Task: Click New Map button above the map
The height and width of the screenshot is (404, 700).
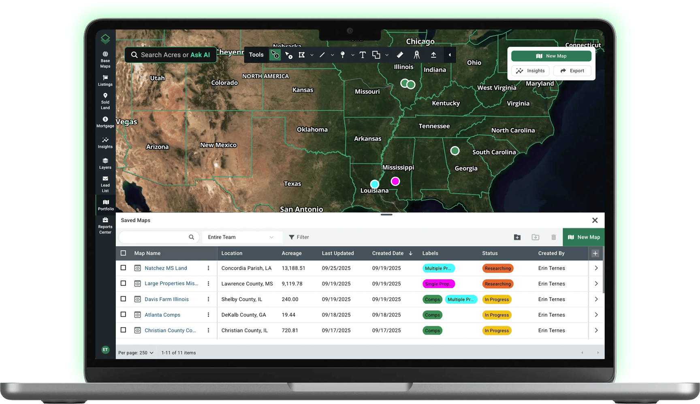Action: [x=551, y=56]
